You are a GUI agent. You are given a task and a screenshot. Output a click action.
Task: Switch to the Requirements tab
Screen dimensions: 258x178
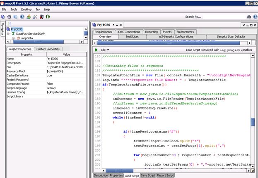[104, 32]
